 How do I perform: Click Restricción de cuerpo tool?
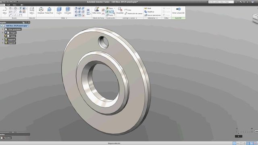click(133, 13)
